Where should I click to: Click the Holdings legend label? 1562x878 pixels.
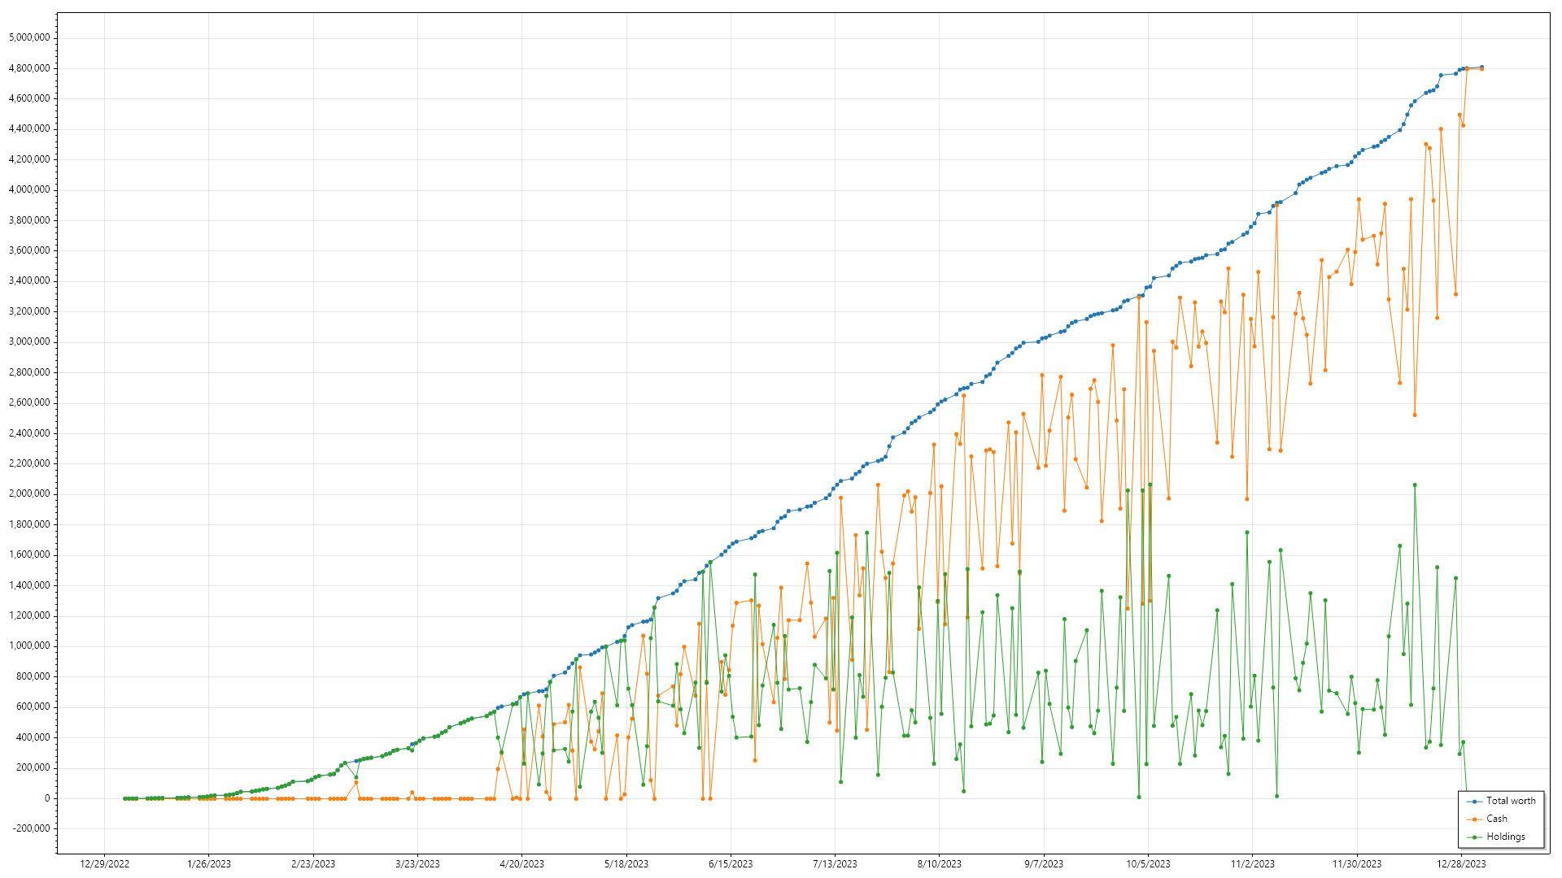[1505, 837]
